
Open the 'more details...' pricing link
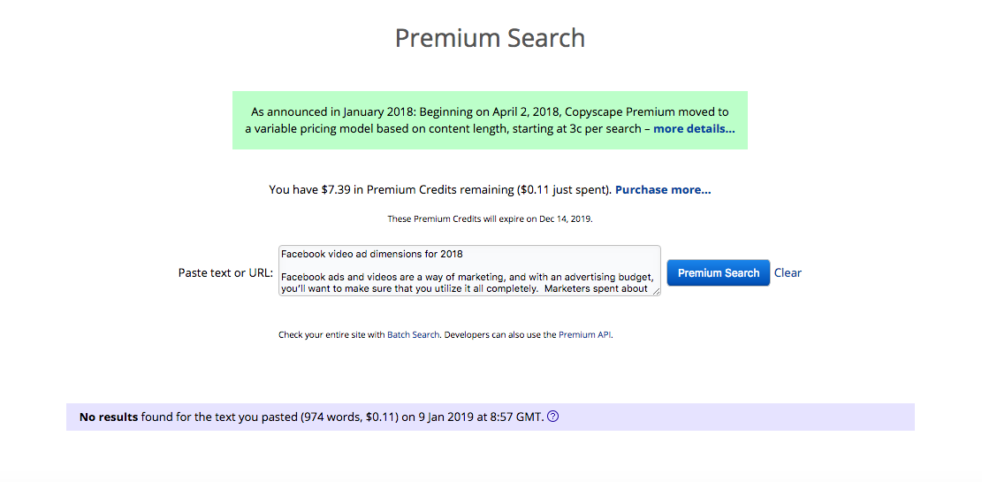(694, 129)
